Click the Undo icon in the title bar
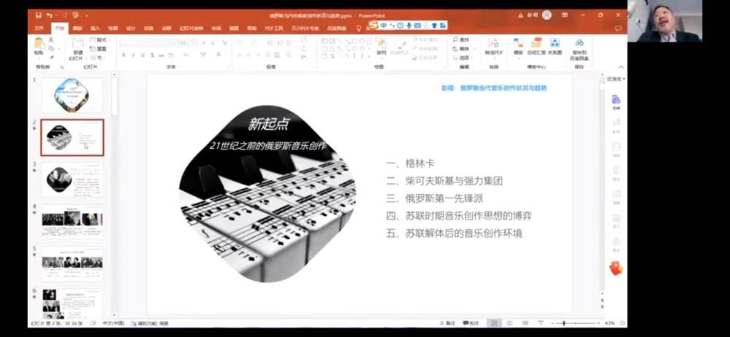The height and width of the screenshot is (337, 730). [49, 15]
